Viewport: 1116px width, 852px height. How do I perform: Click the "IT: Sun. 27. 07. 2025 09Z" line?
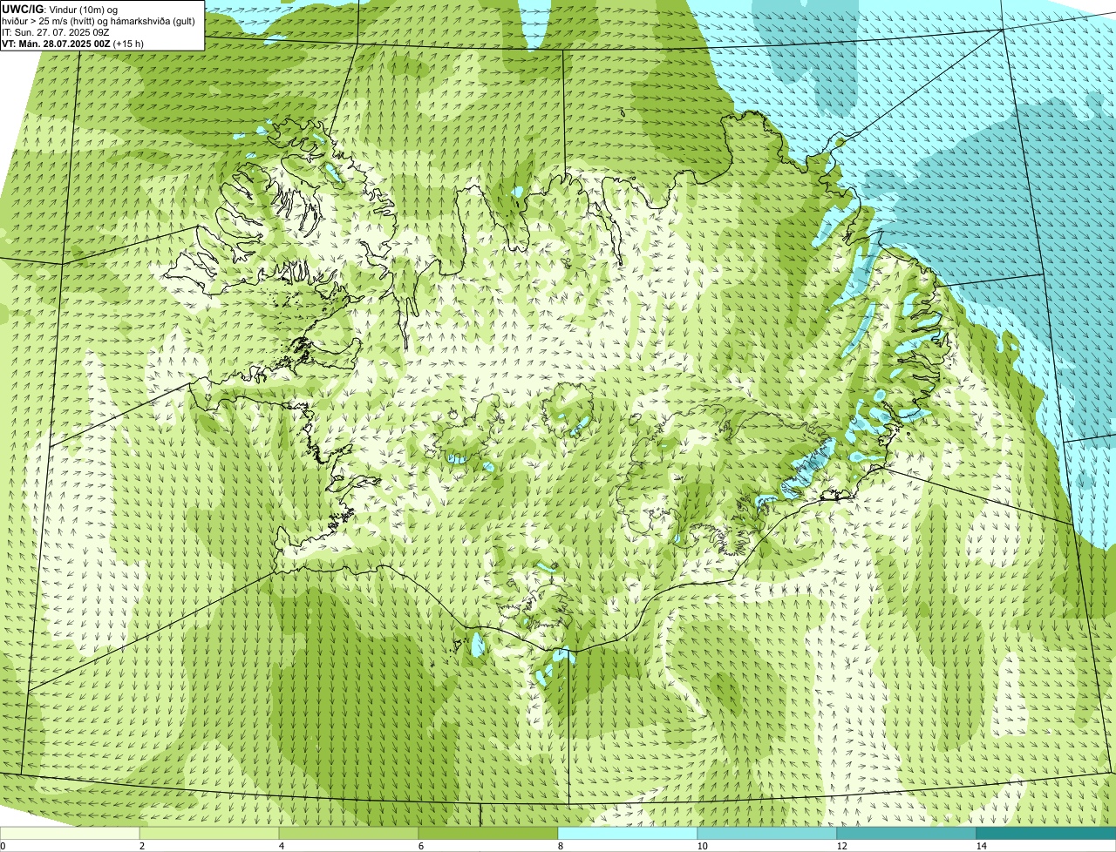click(x=56, y=32)
